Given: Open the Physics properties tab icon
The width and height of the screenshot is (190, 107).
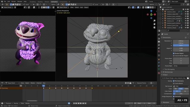Looking at the screenshot, I should (x=159, y=63).
